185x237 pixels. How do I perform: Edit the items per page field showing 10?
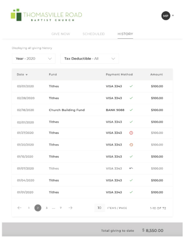99,208
